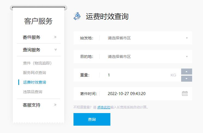Screen dimensions: 203x133
Task: Click the 重量: label
Action: [85, 75]
